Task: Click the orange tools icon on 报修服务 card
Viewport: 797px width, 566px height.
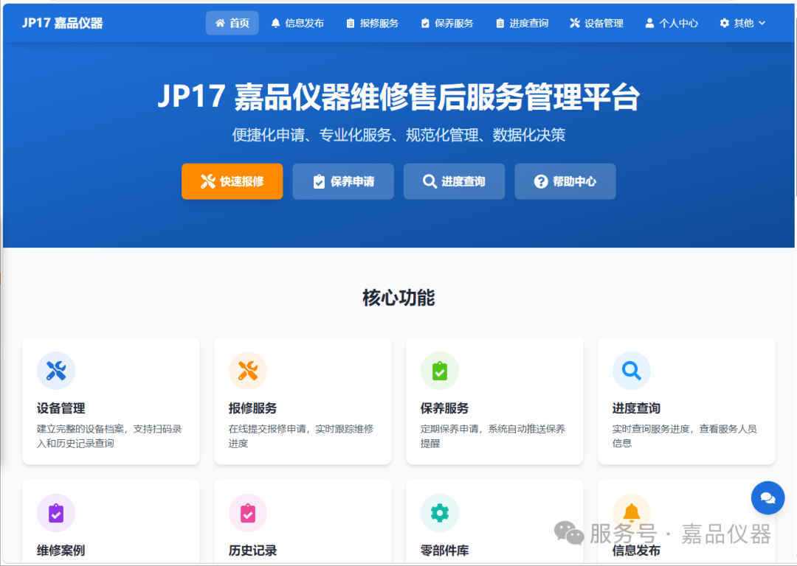Action: tap(248, 371)
